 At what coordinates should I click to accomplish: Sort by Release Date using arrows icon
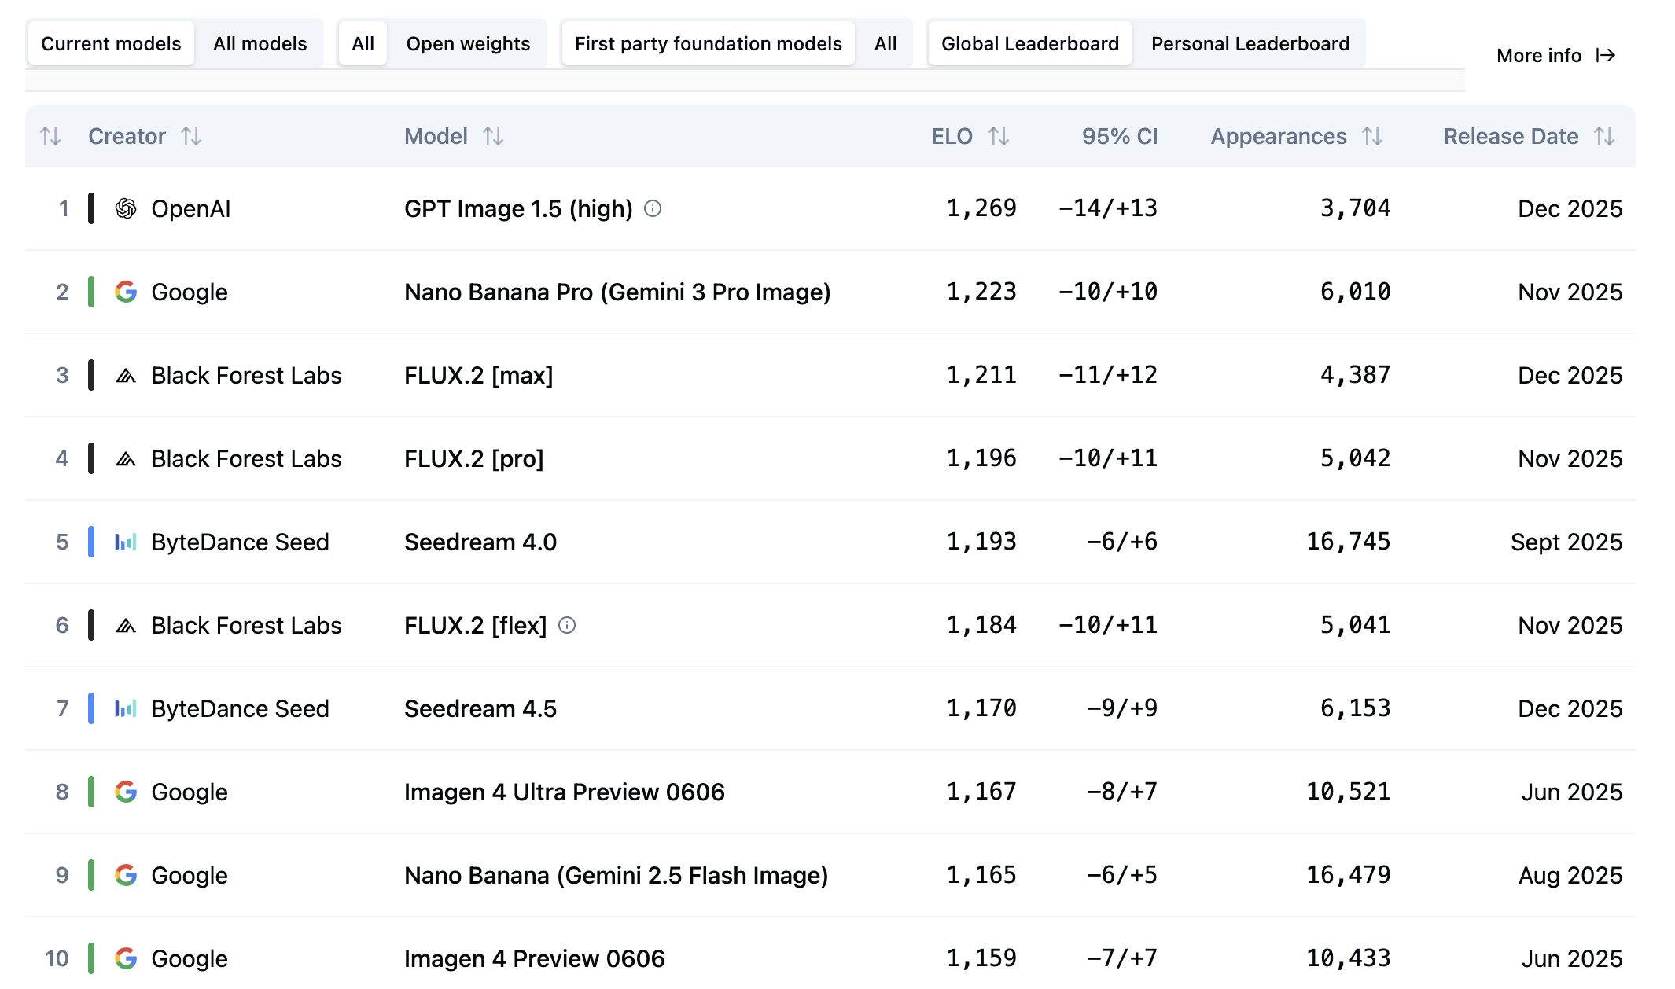(x=1604, y=136)
